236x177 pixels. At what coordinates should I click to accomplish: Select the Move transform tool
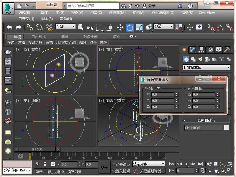pyautogui.click(x=120, y=27)
